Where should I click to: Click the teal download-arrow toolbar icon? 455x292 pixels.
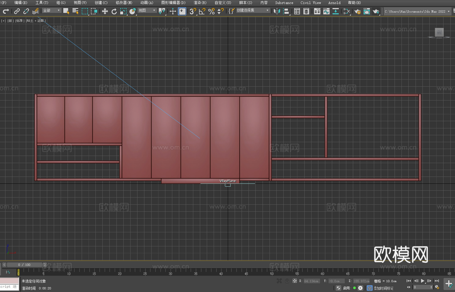[336, 11]
